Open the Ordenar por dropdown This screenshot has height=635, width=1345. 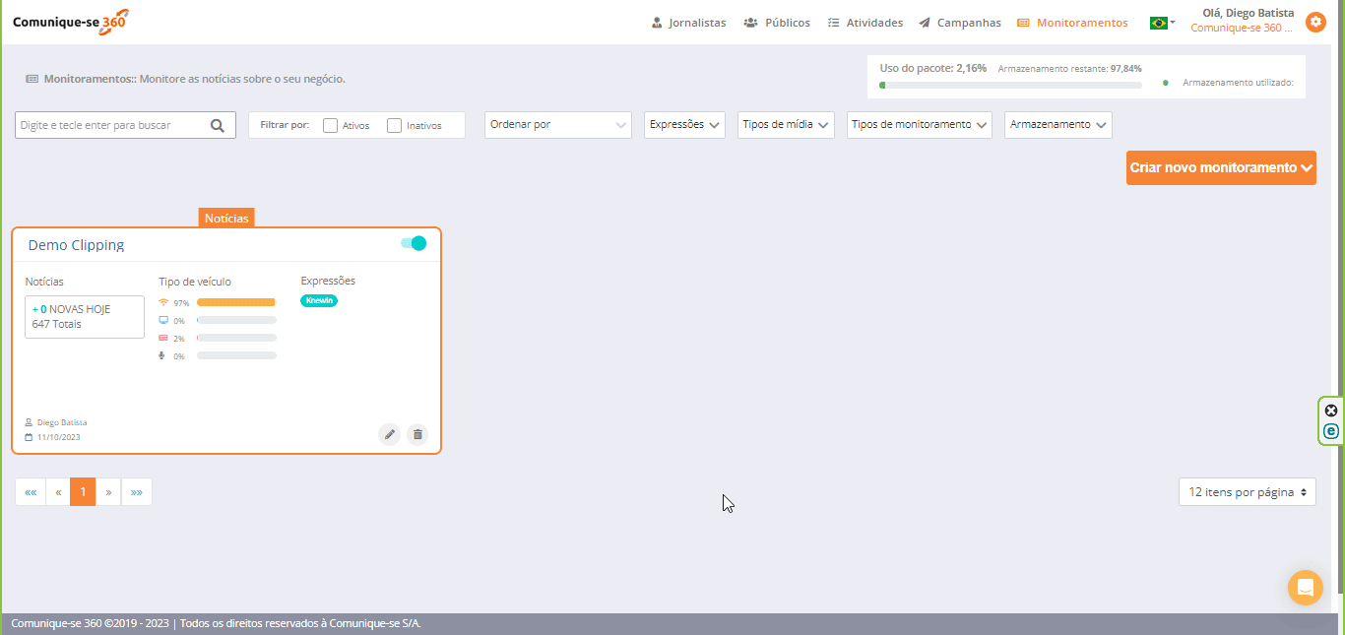(557, 125)
